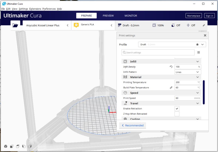
Task: Open the File menu
Action: coord(3,9)
